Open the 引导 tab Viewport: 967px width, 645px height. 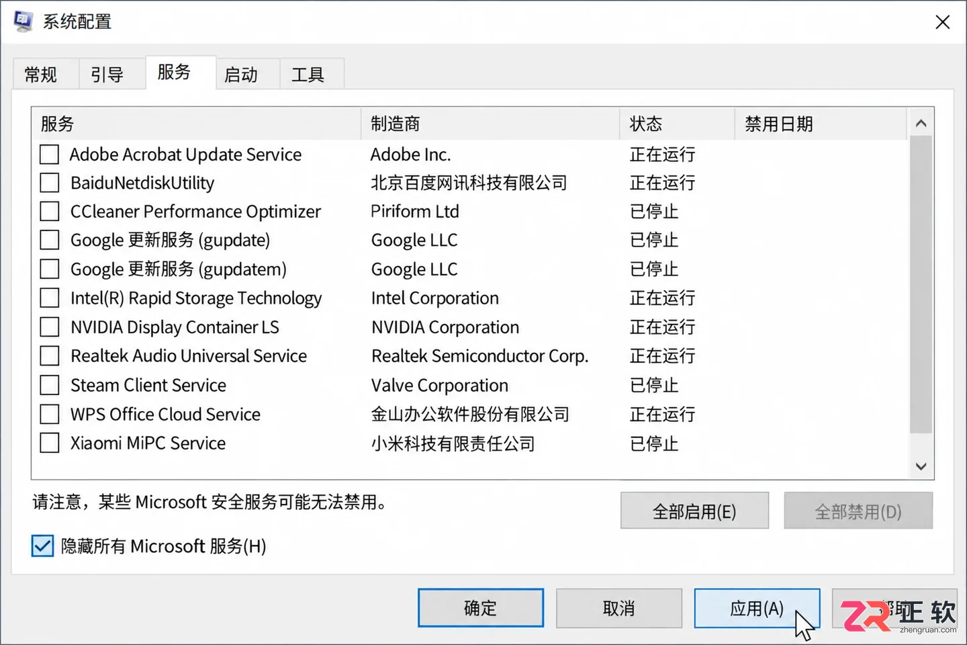[x=111, y=74]
